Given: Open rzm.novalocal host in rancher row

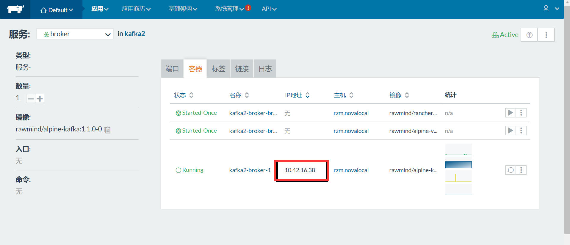Looking at the screenshot, I should [351, 113].
